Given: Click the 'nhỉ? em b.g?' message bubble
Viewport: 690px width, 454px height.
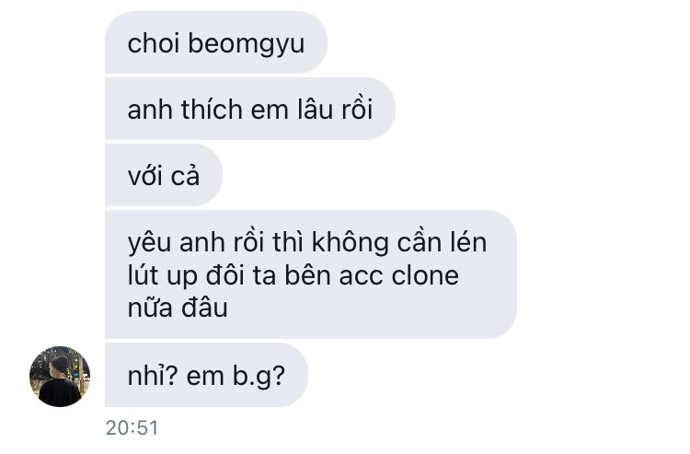Looking at the screenshot, I should pos(206,375).
